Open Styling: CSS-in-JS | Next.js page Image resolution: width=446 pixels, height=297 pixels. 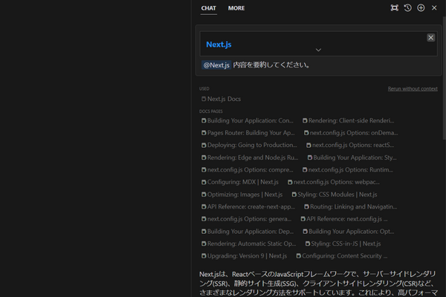coord(343,244)
